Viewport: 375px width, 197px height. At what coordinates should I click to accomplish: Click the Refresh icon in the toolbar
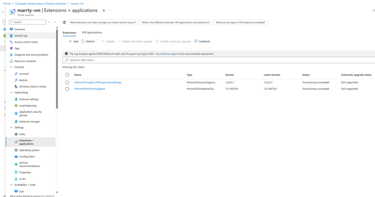pyautogui.click(x=83, y=41)
